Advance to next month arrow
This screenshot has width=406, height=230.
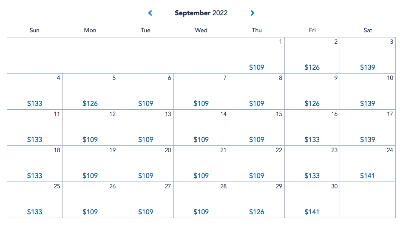click(253, 13)
